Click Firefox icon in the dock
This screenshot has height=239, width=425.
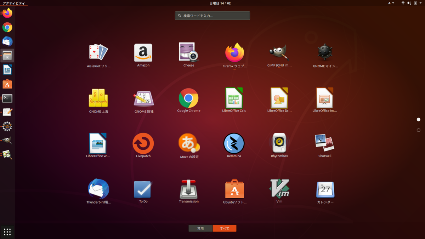(x=7, y=13)
